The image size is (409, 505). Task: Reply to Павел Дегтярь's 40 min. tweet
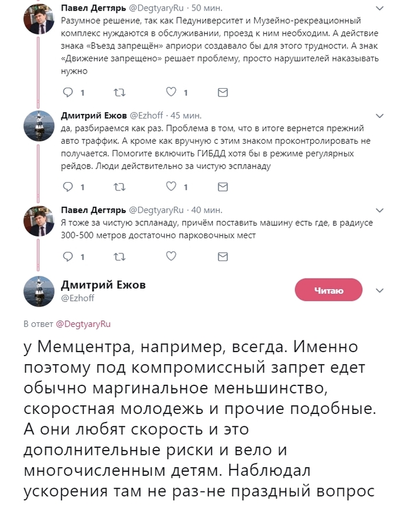[68, 256]
